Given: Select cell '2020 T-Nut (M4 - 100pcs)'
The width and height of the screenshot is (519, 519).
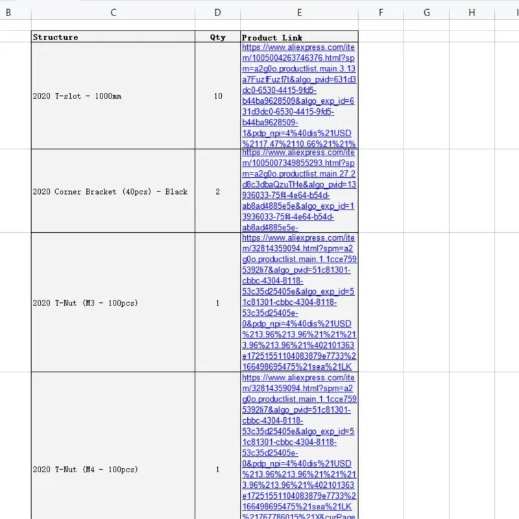Looking at the screenshot, I should pyautogui.click(x=113, y=445).
